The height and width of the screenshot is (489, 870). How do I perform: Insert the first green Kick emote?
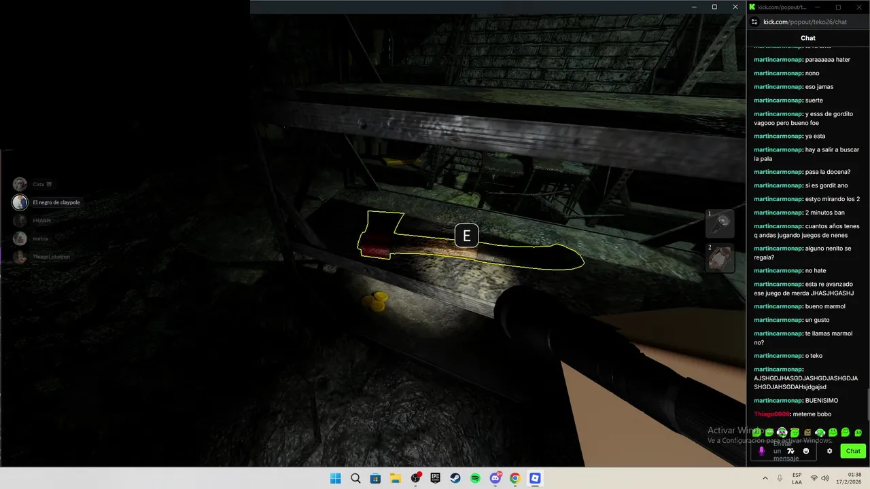point(756,433)
